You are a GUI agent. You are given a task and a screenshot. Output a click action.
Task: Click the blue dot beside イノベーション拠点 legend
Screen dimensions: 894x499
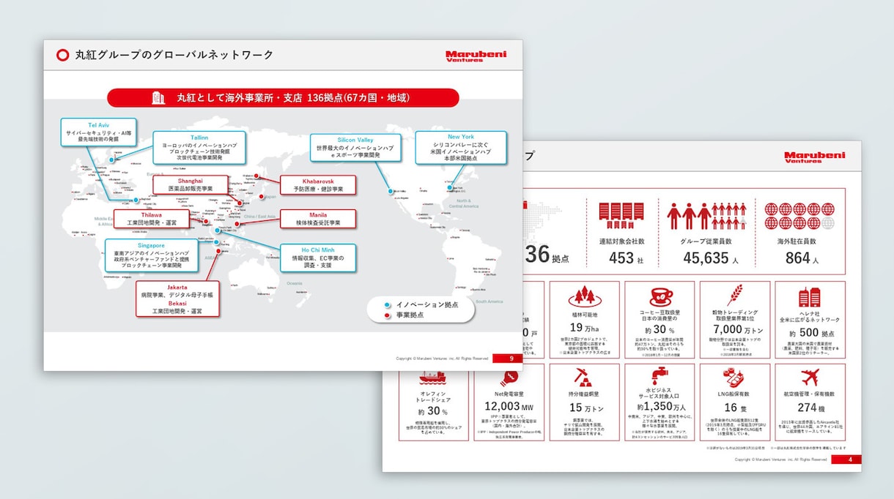click(x=388, y=304)
